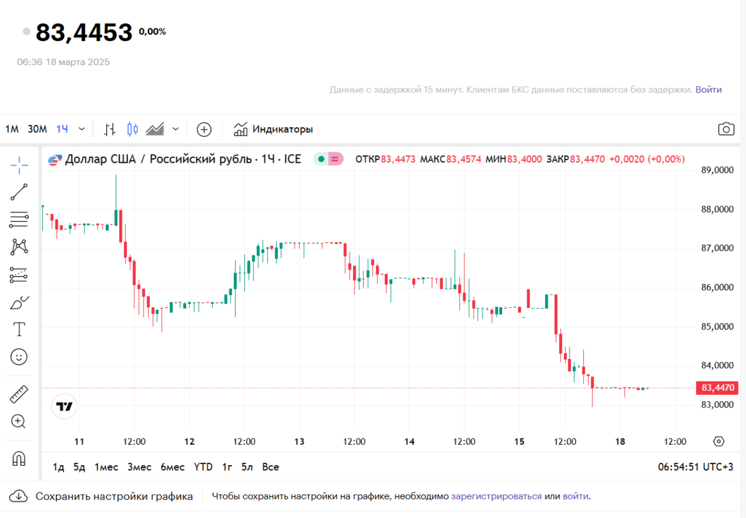746x518 pixels.
Task: Select the Text annotation tool
Action: click(19, 329)
